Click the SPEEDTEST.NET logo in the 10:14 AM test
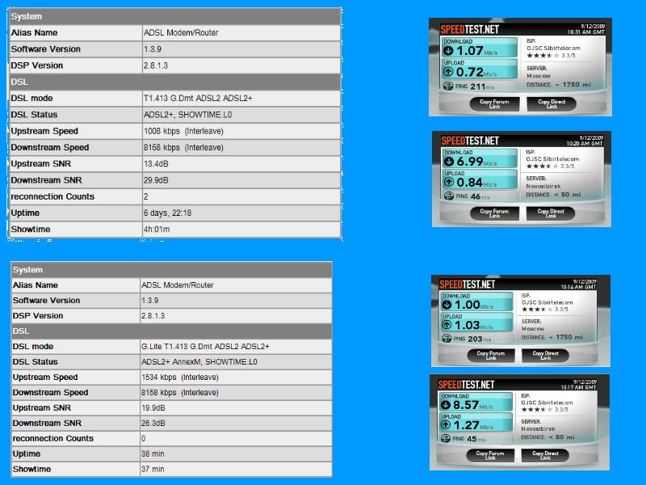The image size is (646, 485). 467,285
